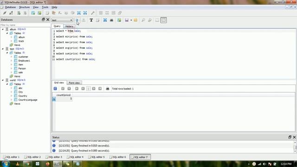The width and height of the screenshot is (297, 167).
Task: Collapse the Tables node under album
Action: pos(7,33)
